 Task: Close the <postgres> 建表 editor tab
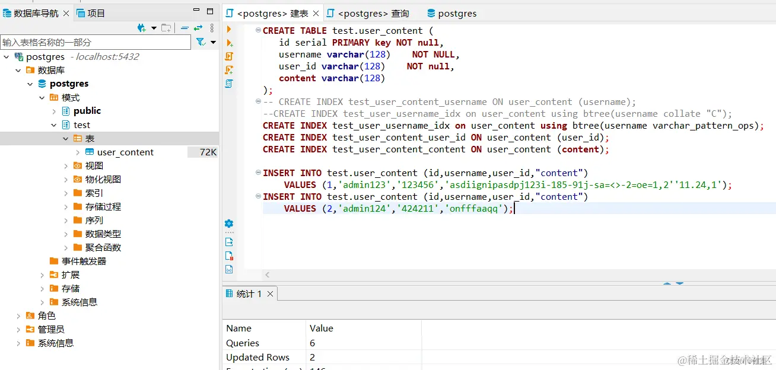tap(316, 13)
